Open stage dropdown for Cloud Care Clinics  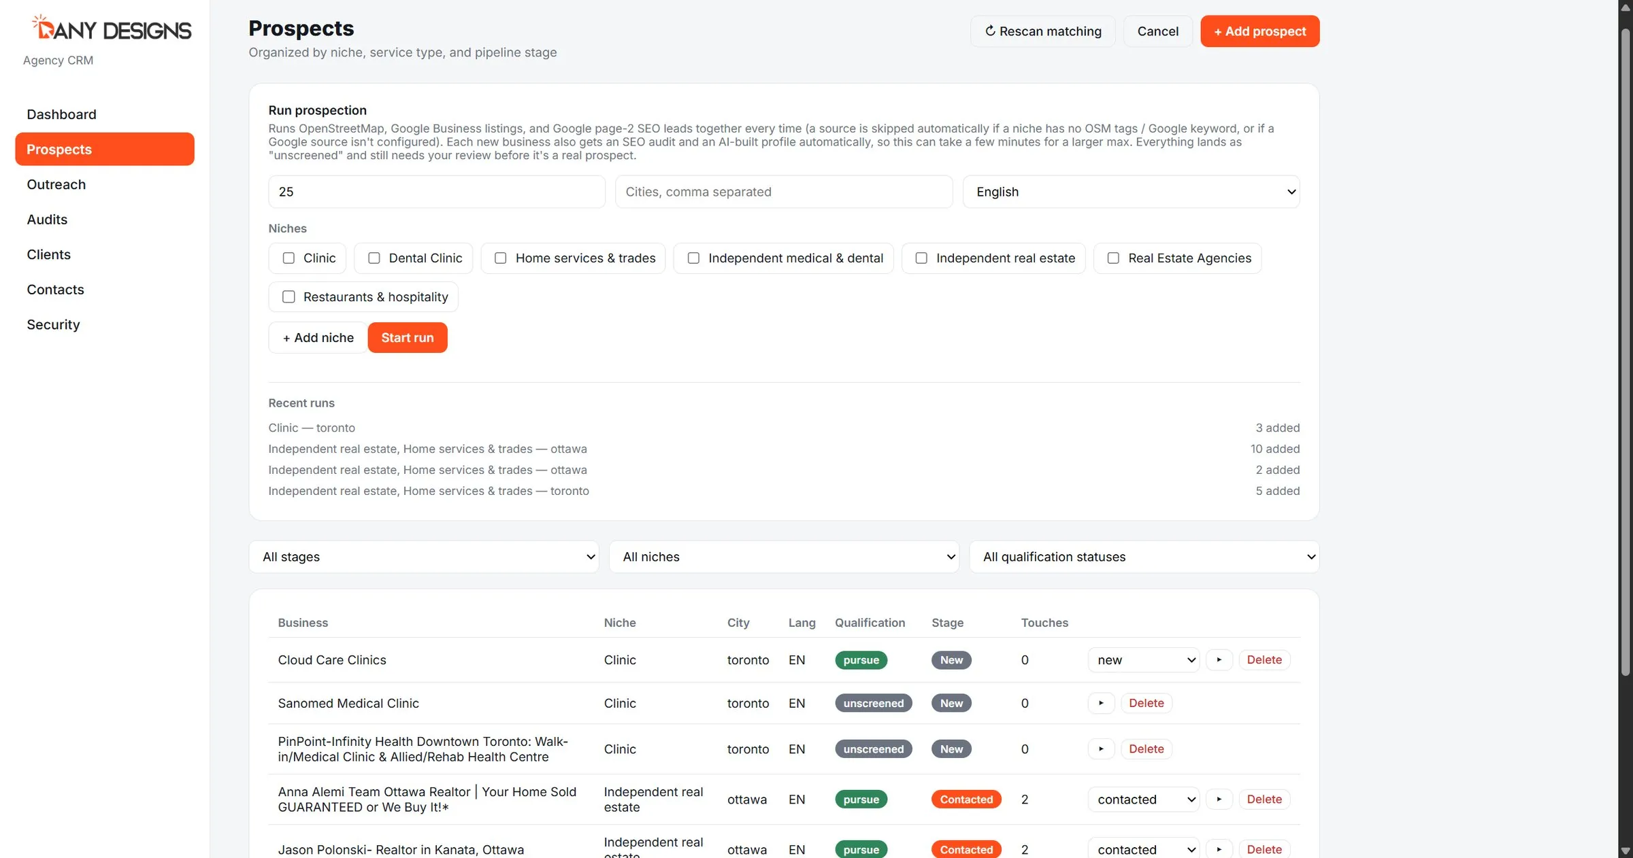tap(1143, 659)
